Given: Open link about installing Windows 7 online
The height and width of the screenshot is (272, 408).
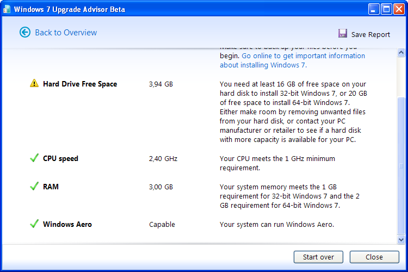Looking at the screenshot, I should pyautogui.click(x=292, y=60).
